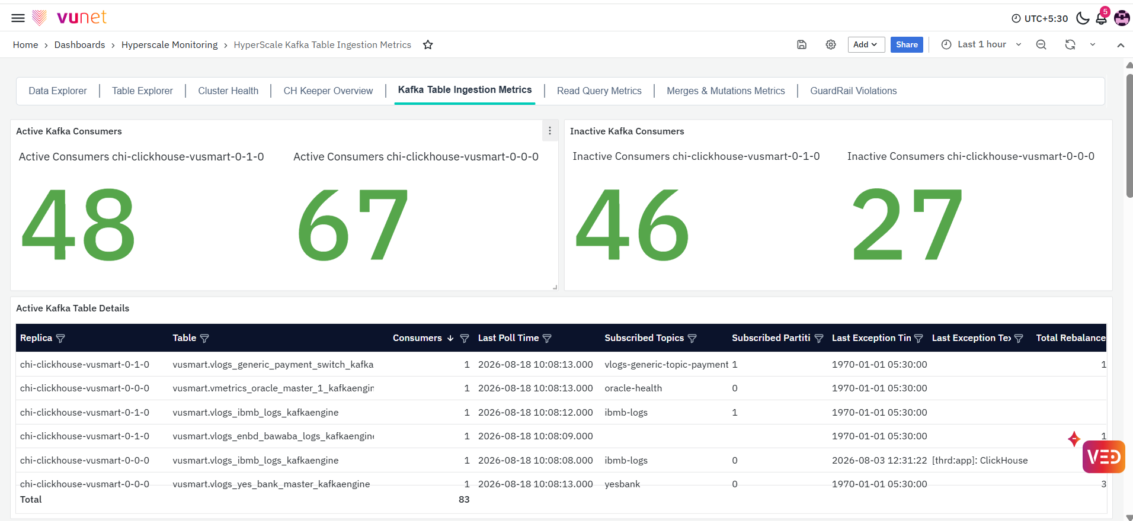Refresh the dashboard

coord(1070,44)
